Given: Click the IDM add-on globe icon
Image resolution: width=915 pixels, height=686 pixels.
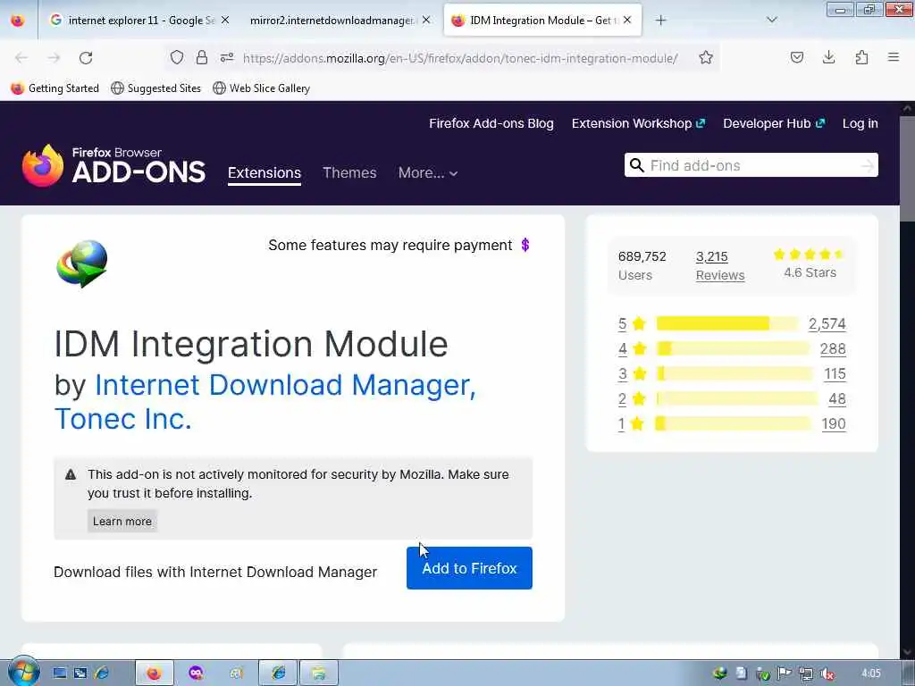Looking at the screenshot, I should pos(82,264).
